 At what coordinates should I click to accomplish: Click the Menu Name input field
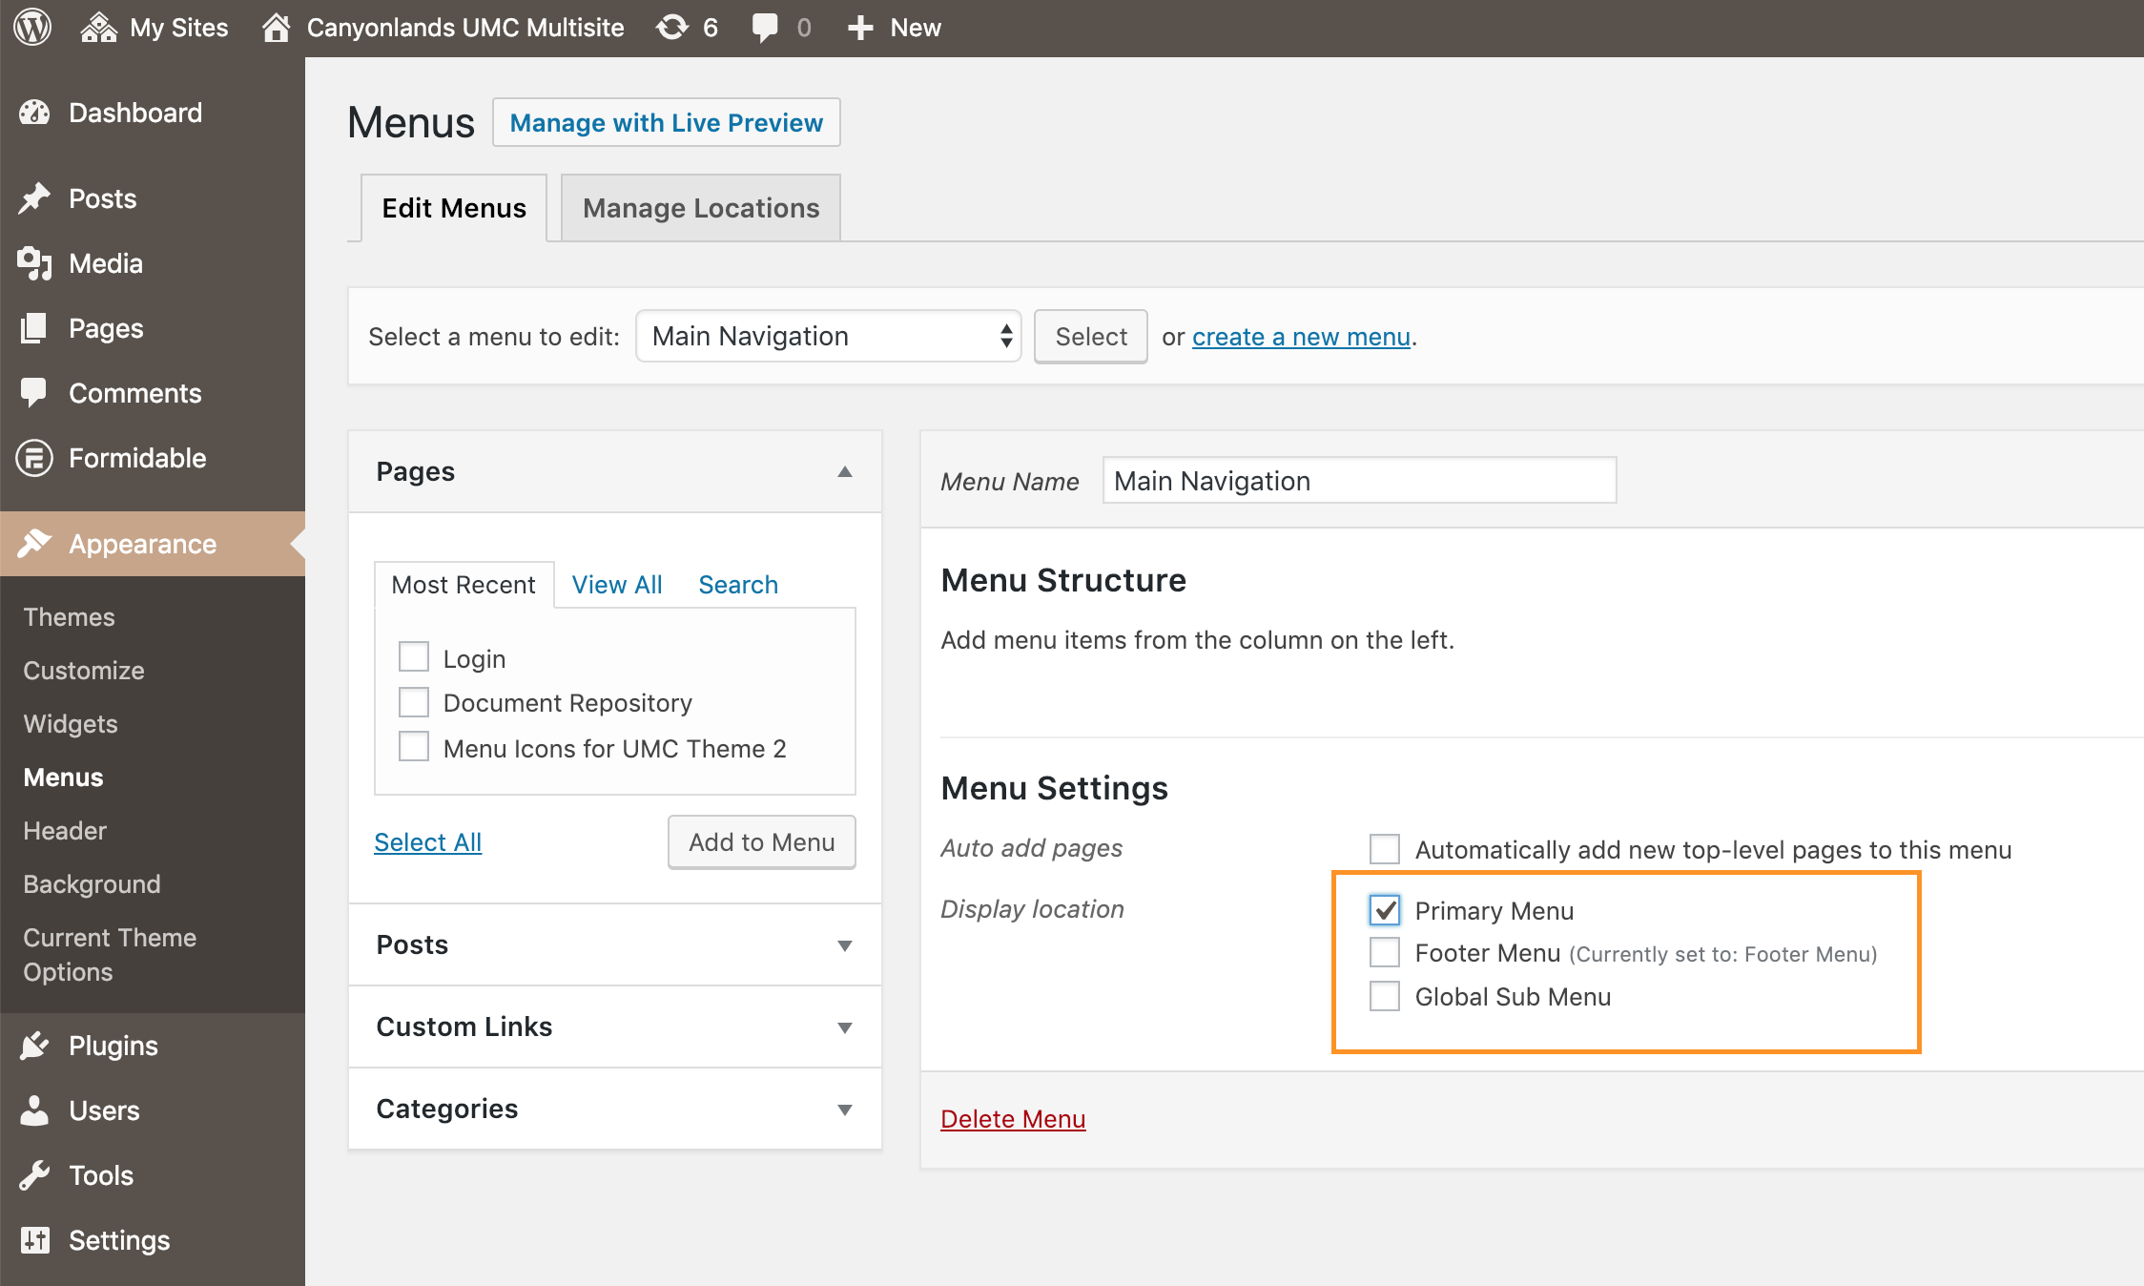(x=1359, y=481)
